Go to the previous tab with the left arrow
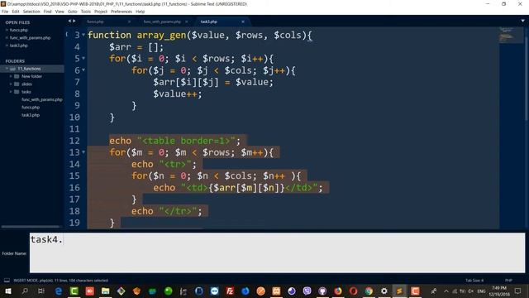 (x=69, y=21)
